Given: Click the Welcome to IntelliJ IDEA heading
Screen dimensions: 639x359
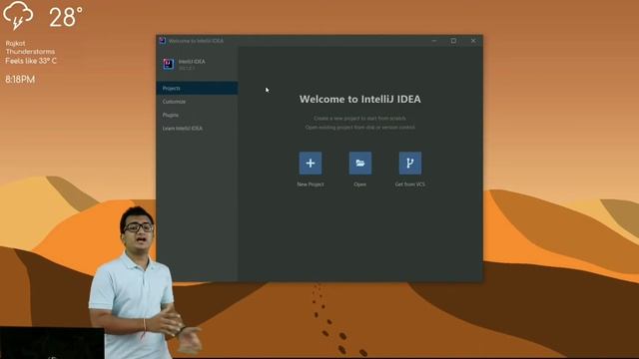Looking at the screenshot, I should pos(359,99).
